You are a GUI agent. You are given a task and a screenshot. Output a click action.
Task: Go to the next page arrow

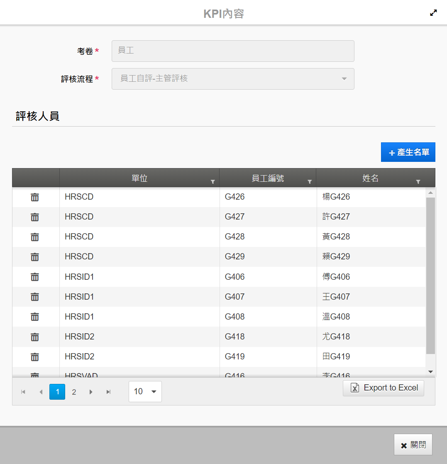(x=91, y=392)
